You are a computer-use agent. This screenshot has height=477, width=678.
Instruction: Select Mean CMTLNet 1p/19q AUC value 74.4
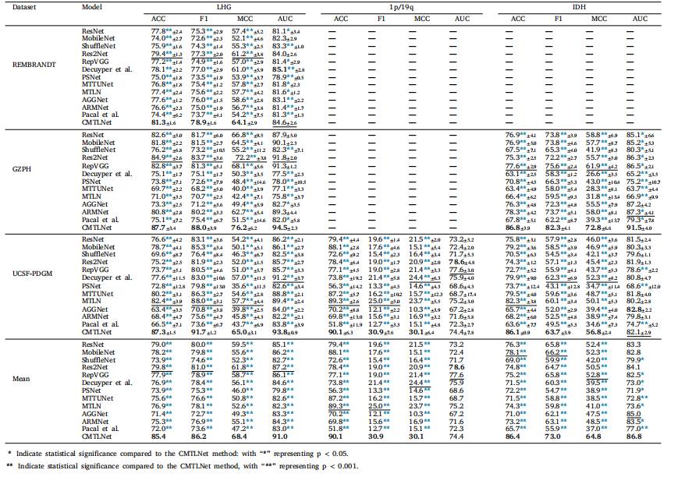click(456, 436)
